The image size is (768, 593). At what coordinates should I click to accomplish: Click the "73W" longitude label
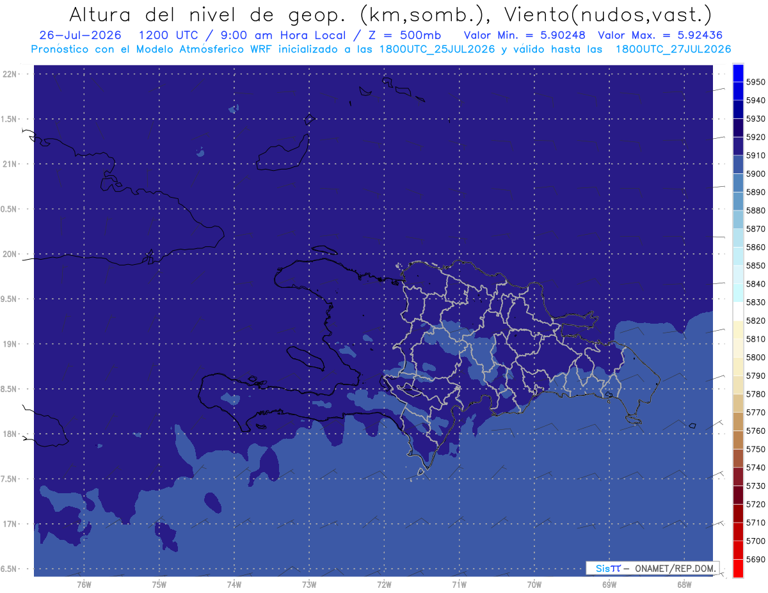coord(309,584)
